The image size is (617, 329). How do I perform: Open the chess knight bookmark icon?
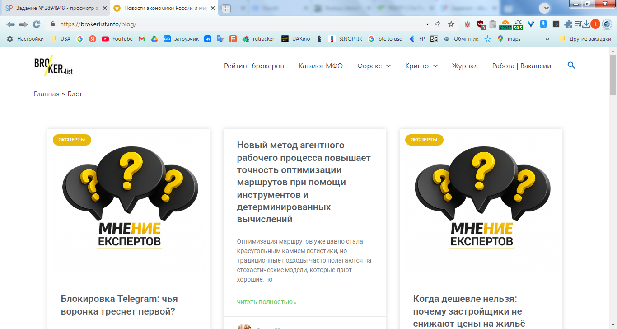pyautogui.click(x=319, y=39)
